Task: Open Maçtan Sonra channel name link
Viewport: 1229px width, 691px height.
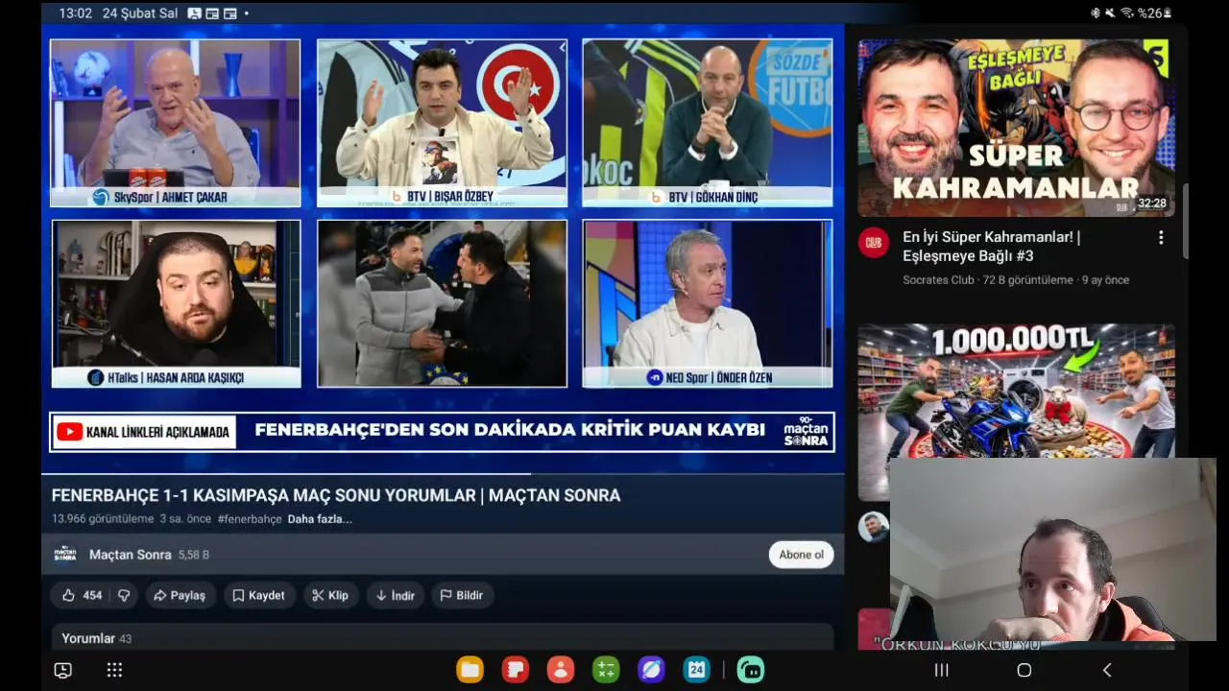Action: pos(131,555)
